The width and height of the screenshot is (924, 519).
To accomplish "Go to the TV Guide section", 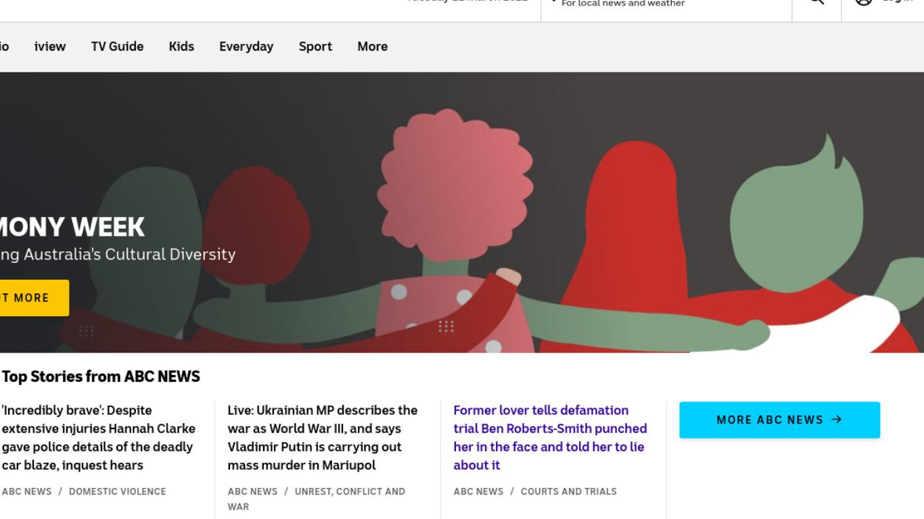I will tap(117, 47).
